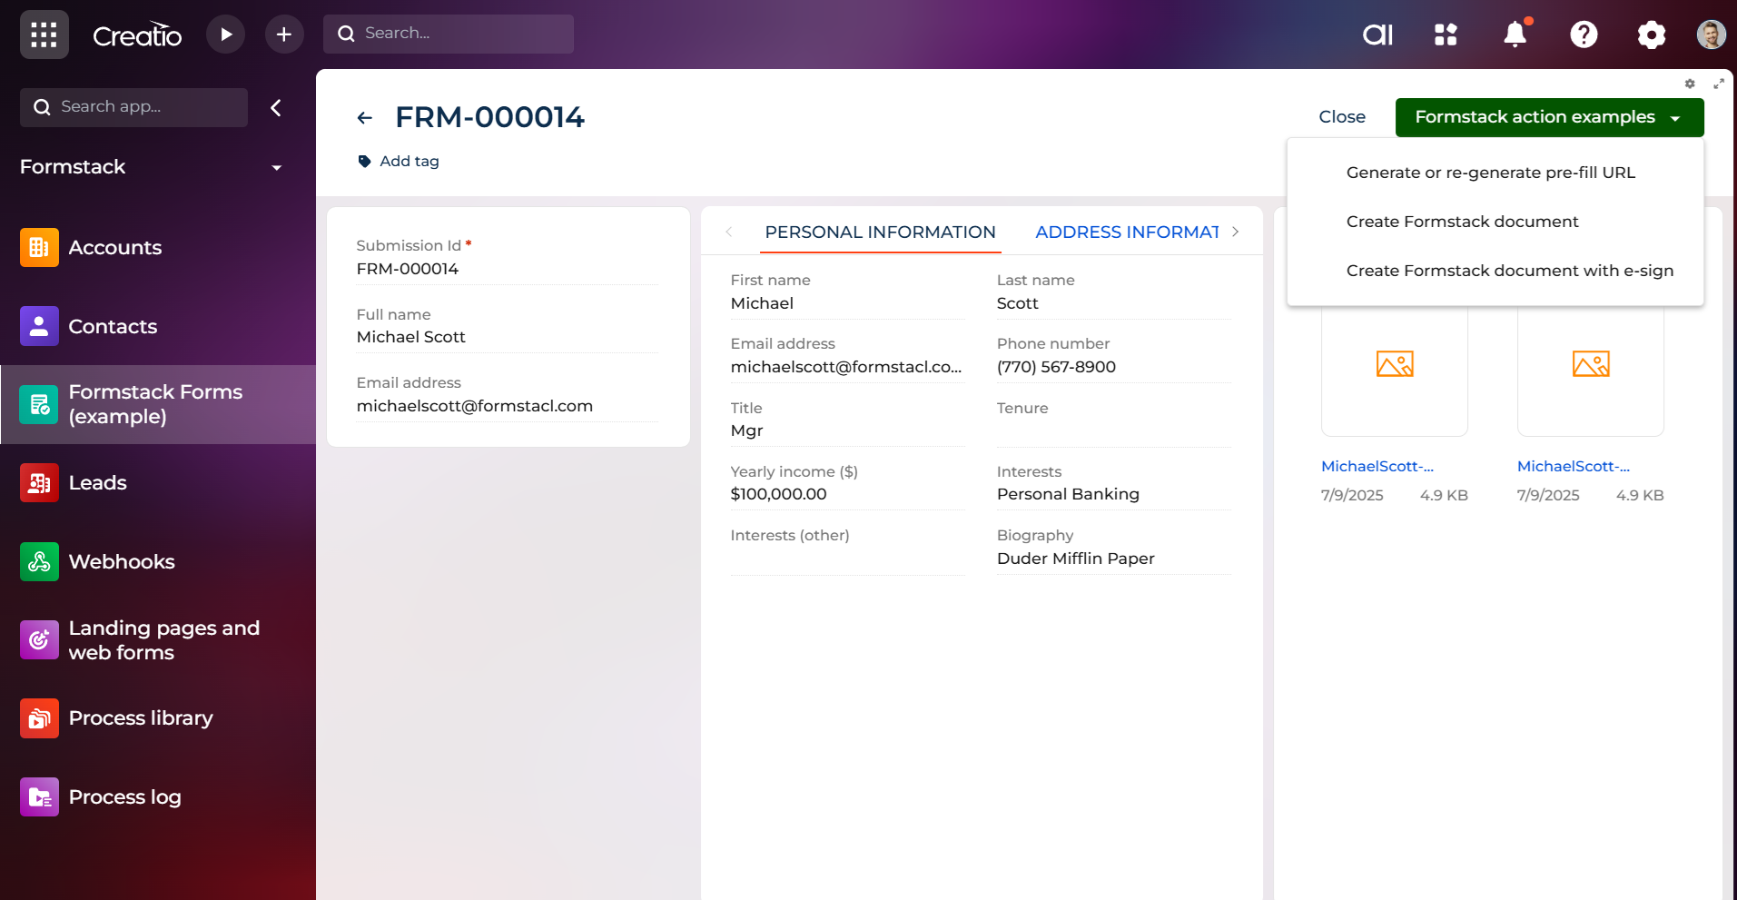The width and height of the screenshot is (1737, 900).
Task: Open the second MichaelScott file link
Action: 1574,467
